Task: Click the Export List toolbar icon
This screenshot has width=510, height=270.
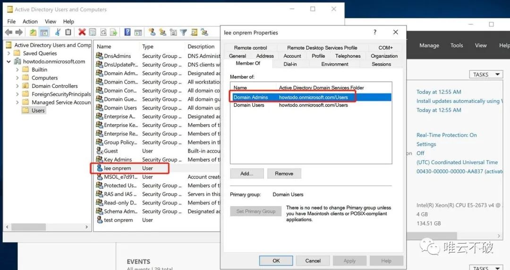Action: [x=113, y=32]
